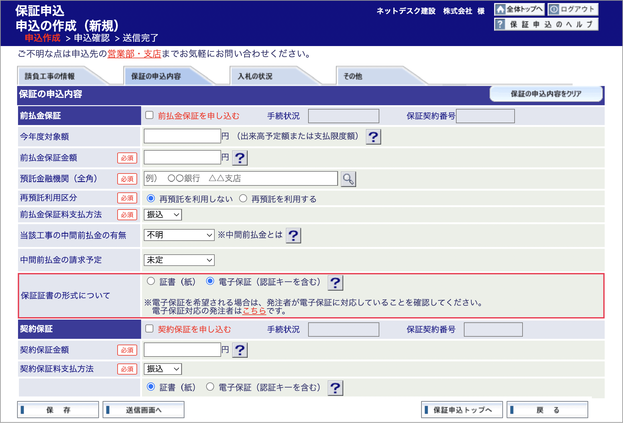This screenshot has width=623, height=423.
Task: Click 戻る button
Action: 547,410
